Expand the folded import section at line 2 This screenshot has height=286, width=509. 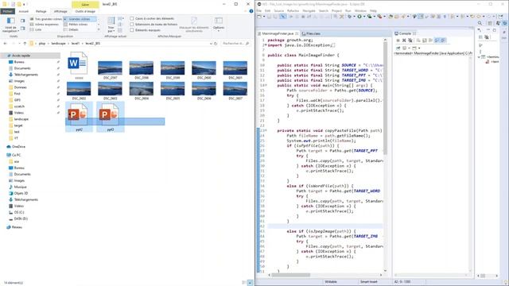266,45
